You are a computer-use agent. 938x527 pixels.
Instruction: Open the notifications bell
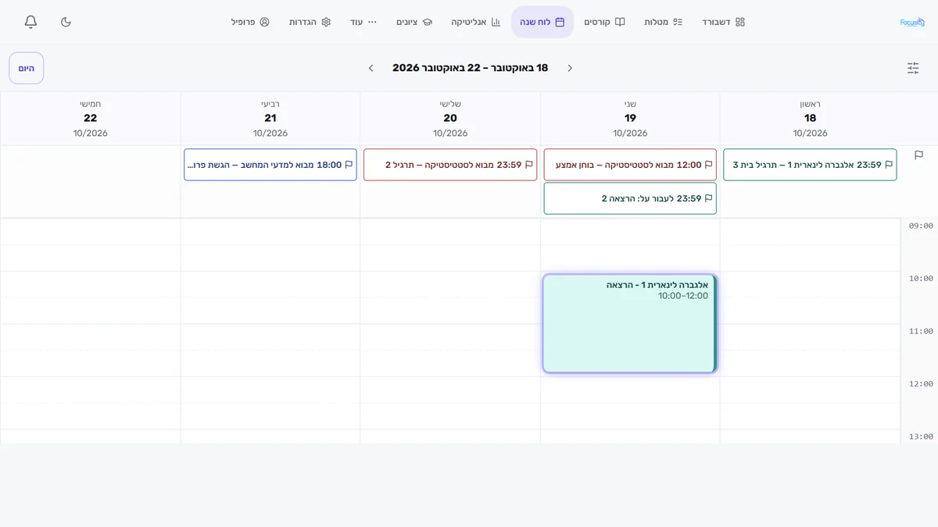pos(30,22)
